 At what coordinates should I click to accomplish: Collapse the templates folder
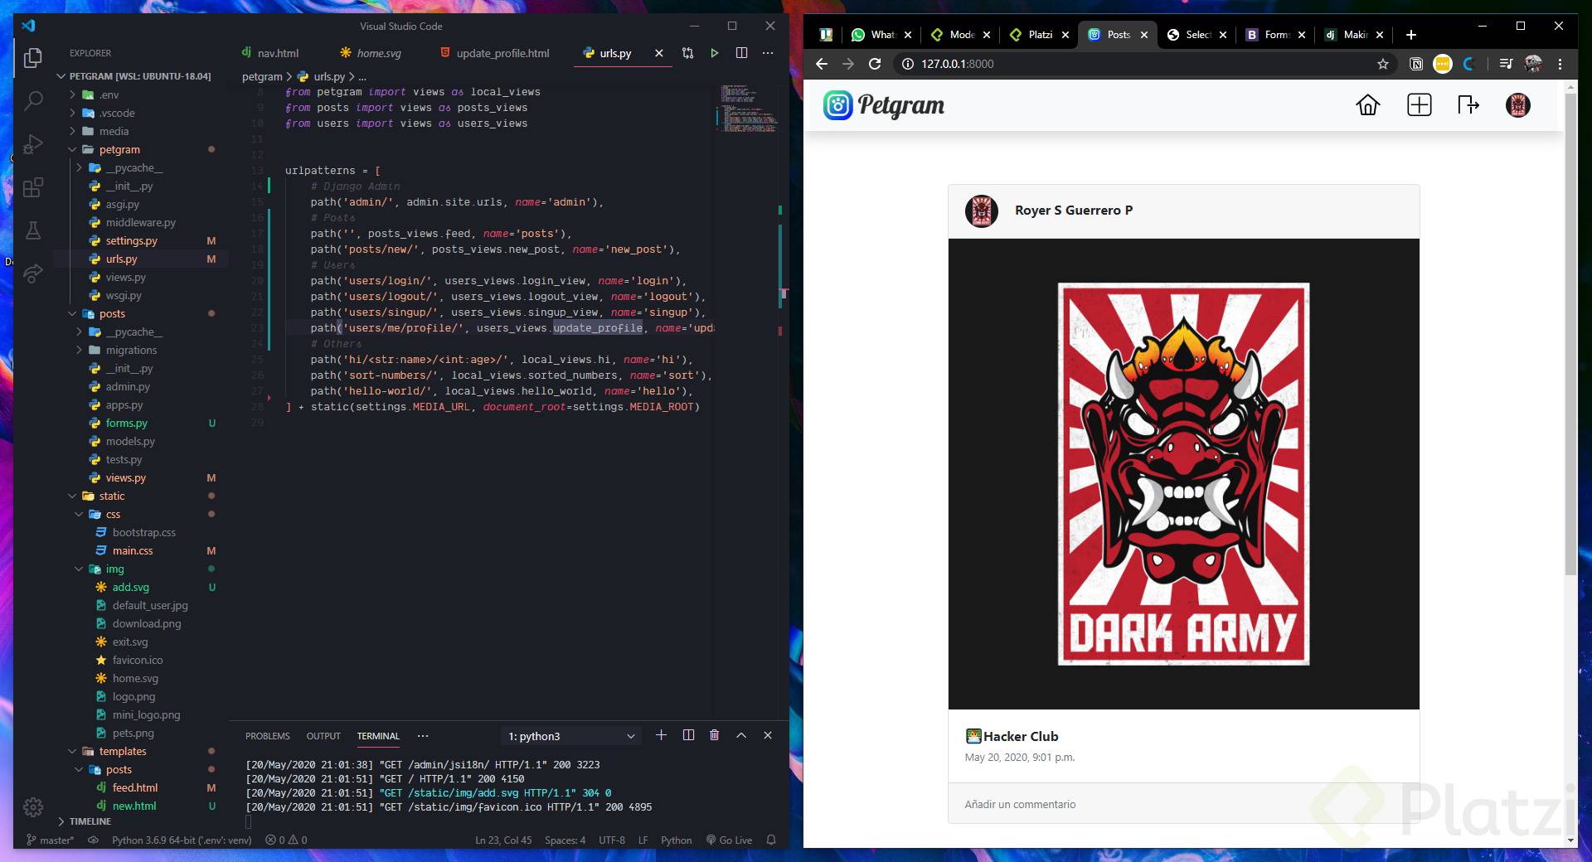click(x=123, y=751)
